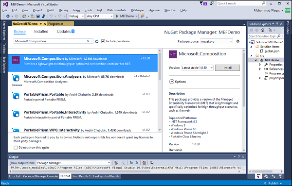Screen dimensions: 292x186
Task: Open NuGet settings gear icon
Action: (x=238, y=41)
